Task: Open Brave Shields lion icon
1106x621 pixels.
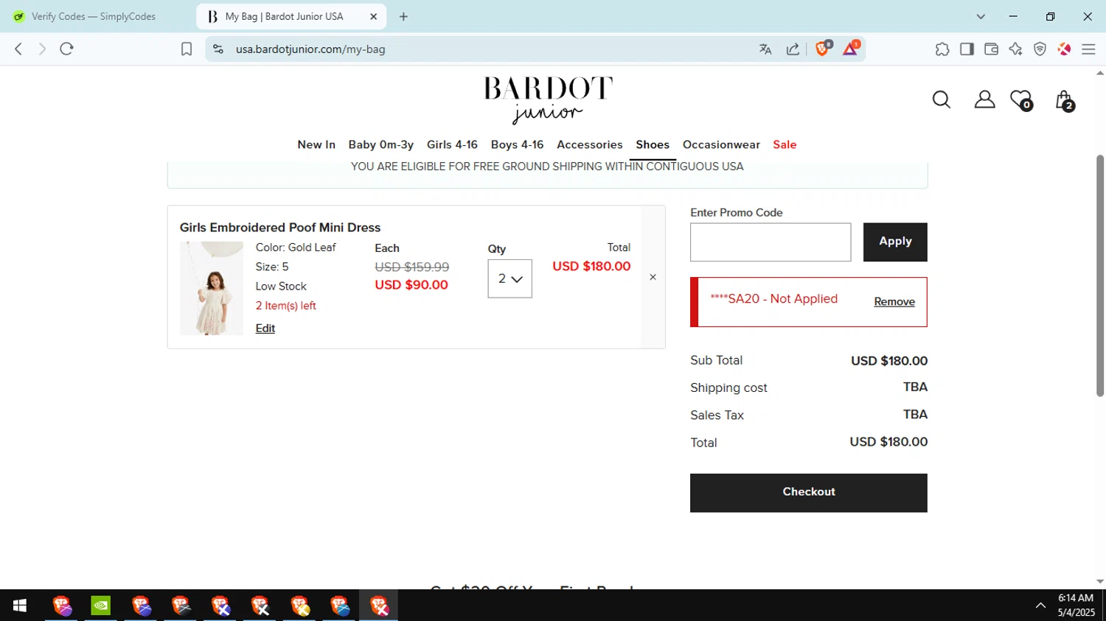Action: click(x=823, y=49)
